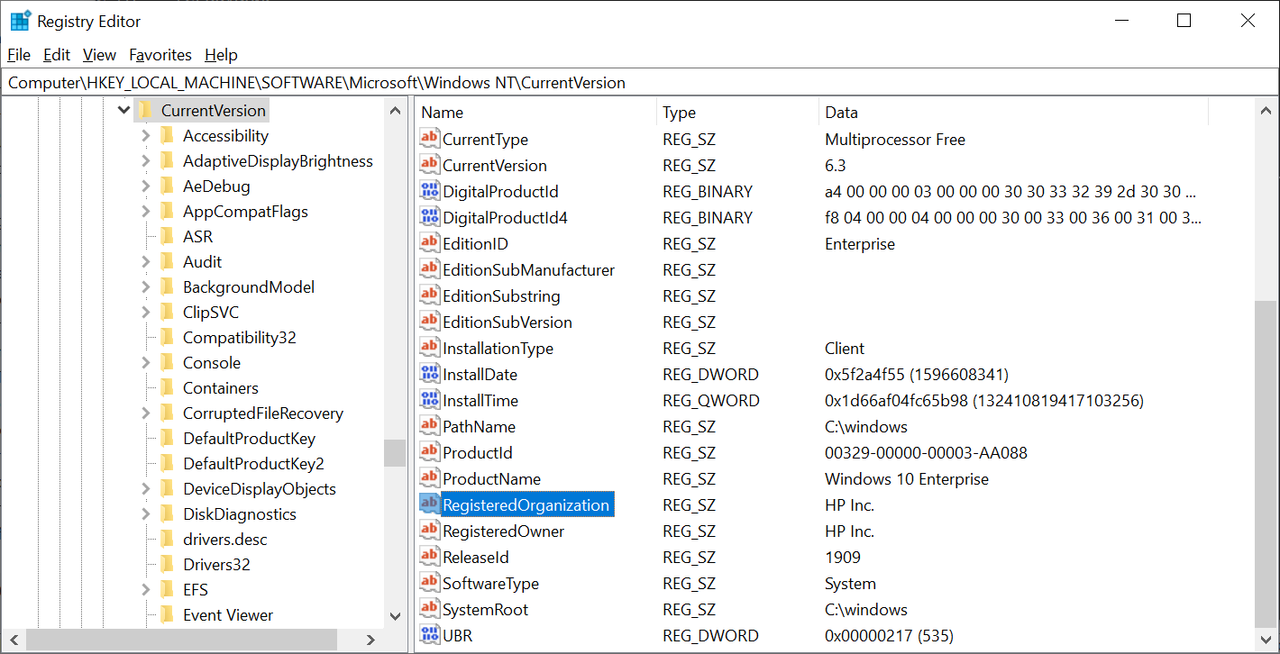
Task: Open the Help menu
Action: click(221, 55)
